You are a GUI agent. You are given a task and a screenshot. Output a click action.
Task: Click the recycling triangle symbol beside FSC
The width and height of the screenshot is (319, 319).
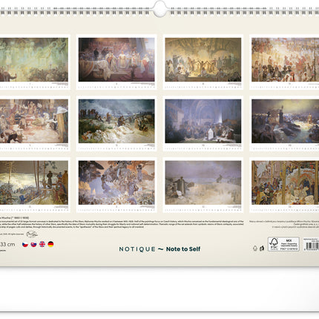pos(255,248)
